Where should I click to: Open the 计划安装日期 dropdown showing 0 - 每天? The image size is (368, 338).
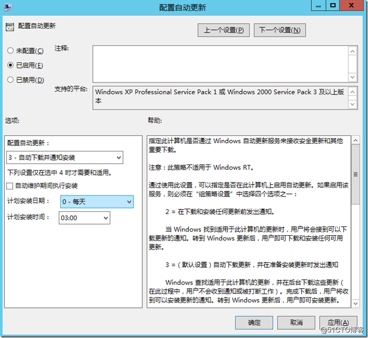click(x=97, y=201)
